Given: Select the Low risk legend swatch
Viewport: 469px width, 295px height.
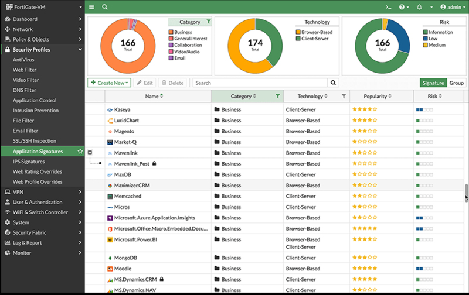Looking at the screenshot, I should 426,39.
